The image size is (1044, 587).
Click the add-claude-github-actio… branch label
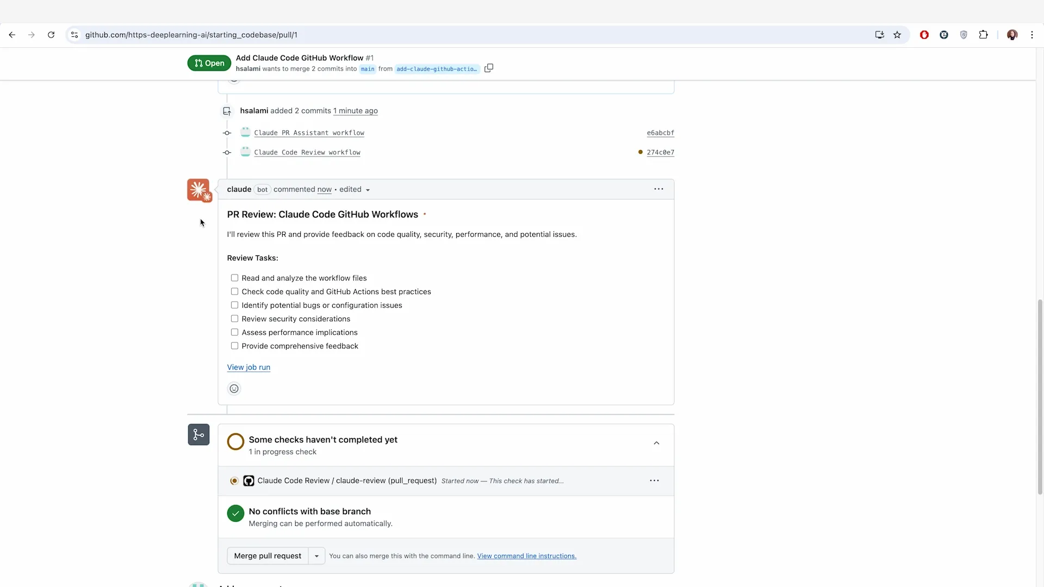coord(437,69)
